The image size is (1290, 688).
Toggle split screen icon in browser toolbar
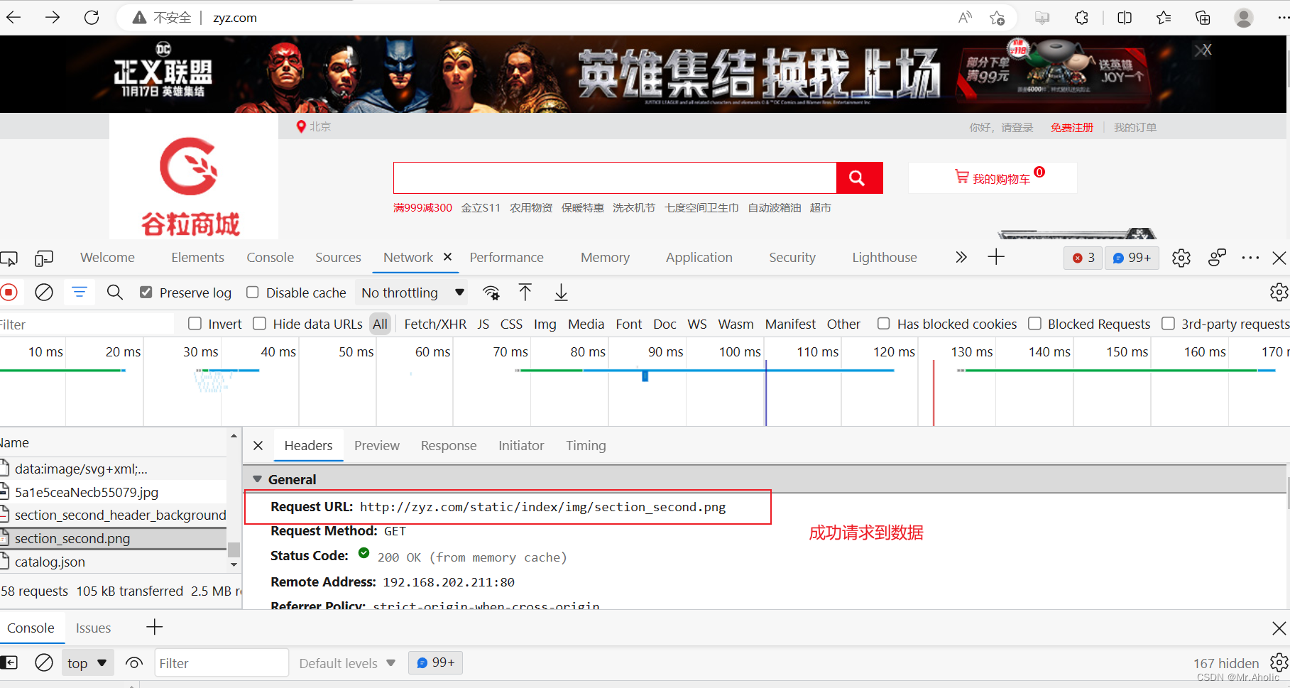[x=1125, y=18]
